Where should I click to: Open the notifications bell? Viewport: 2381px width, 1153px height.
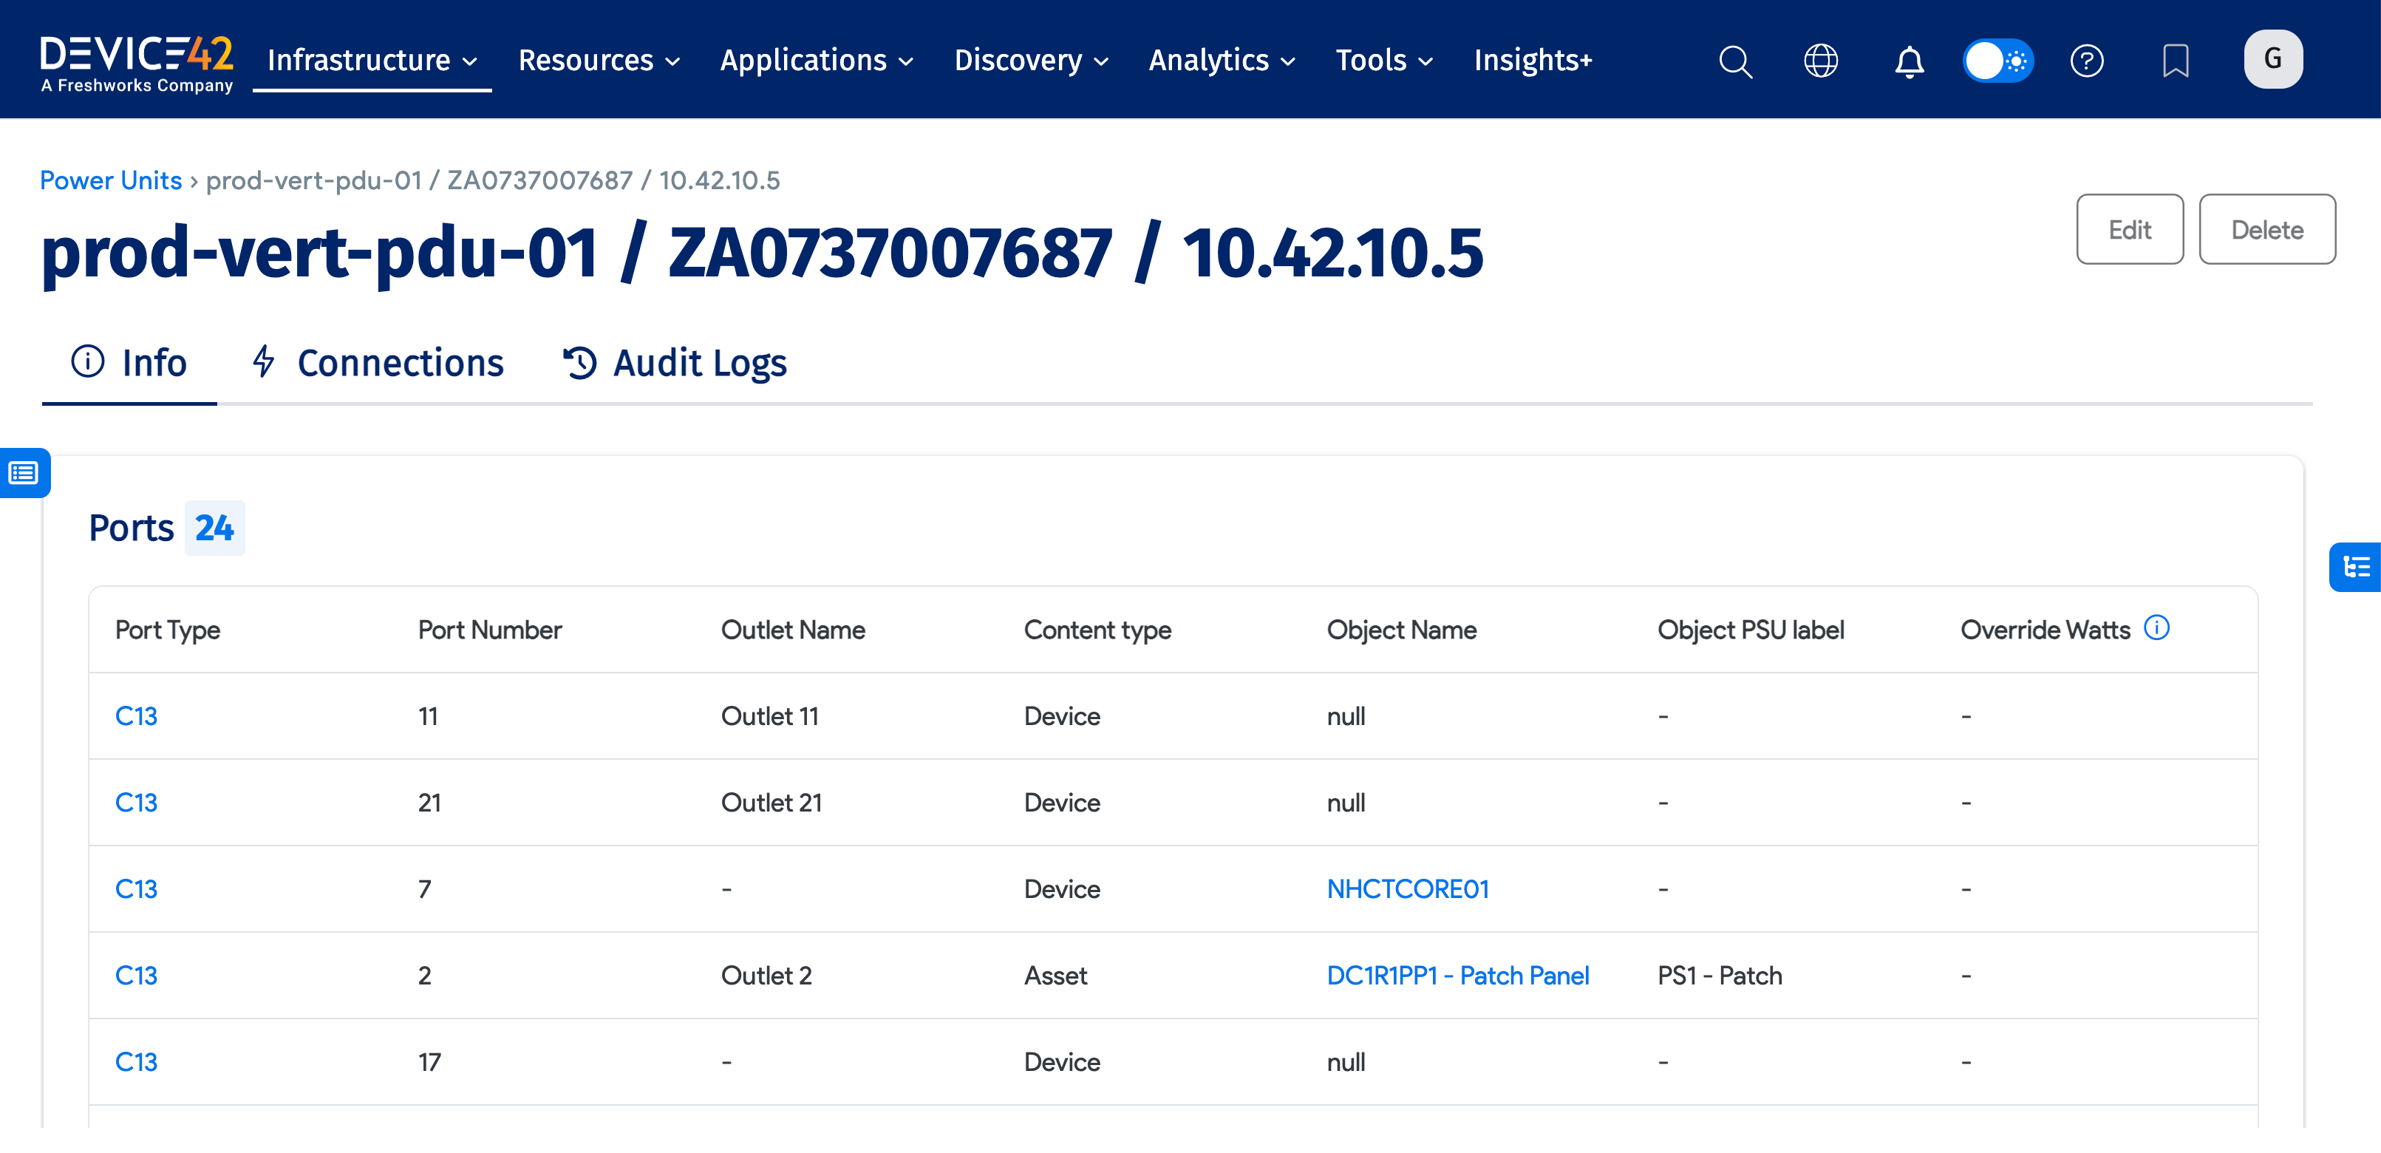tap(1909, 61)
